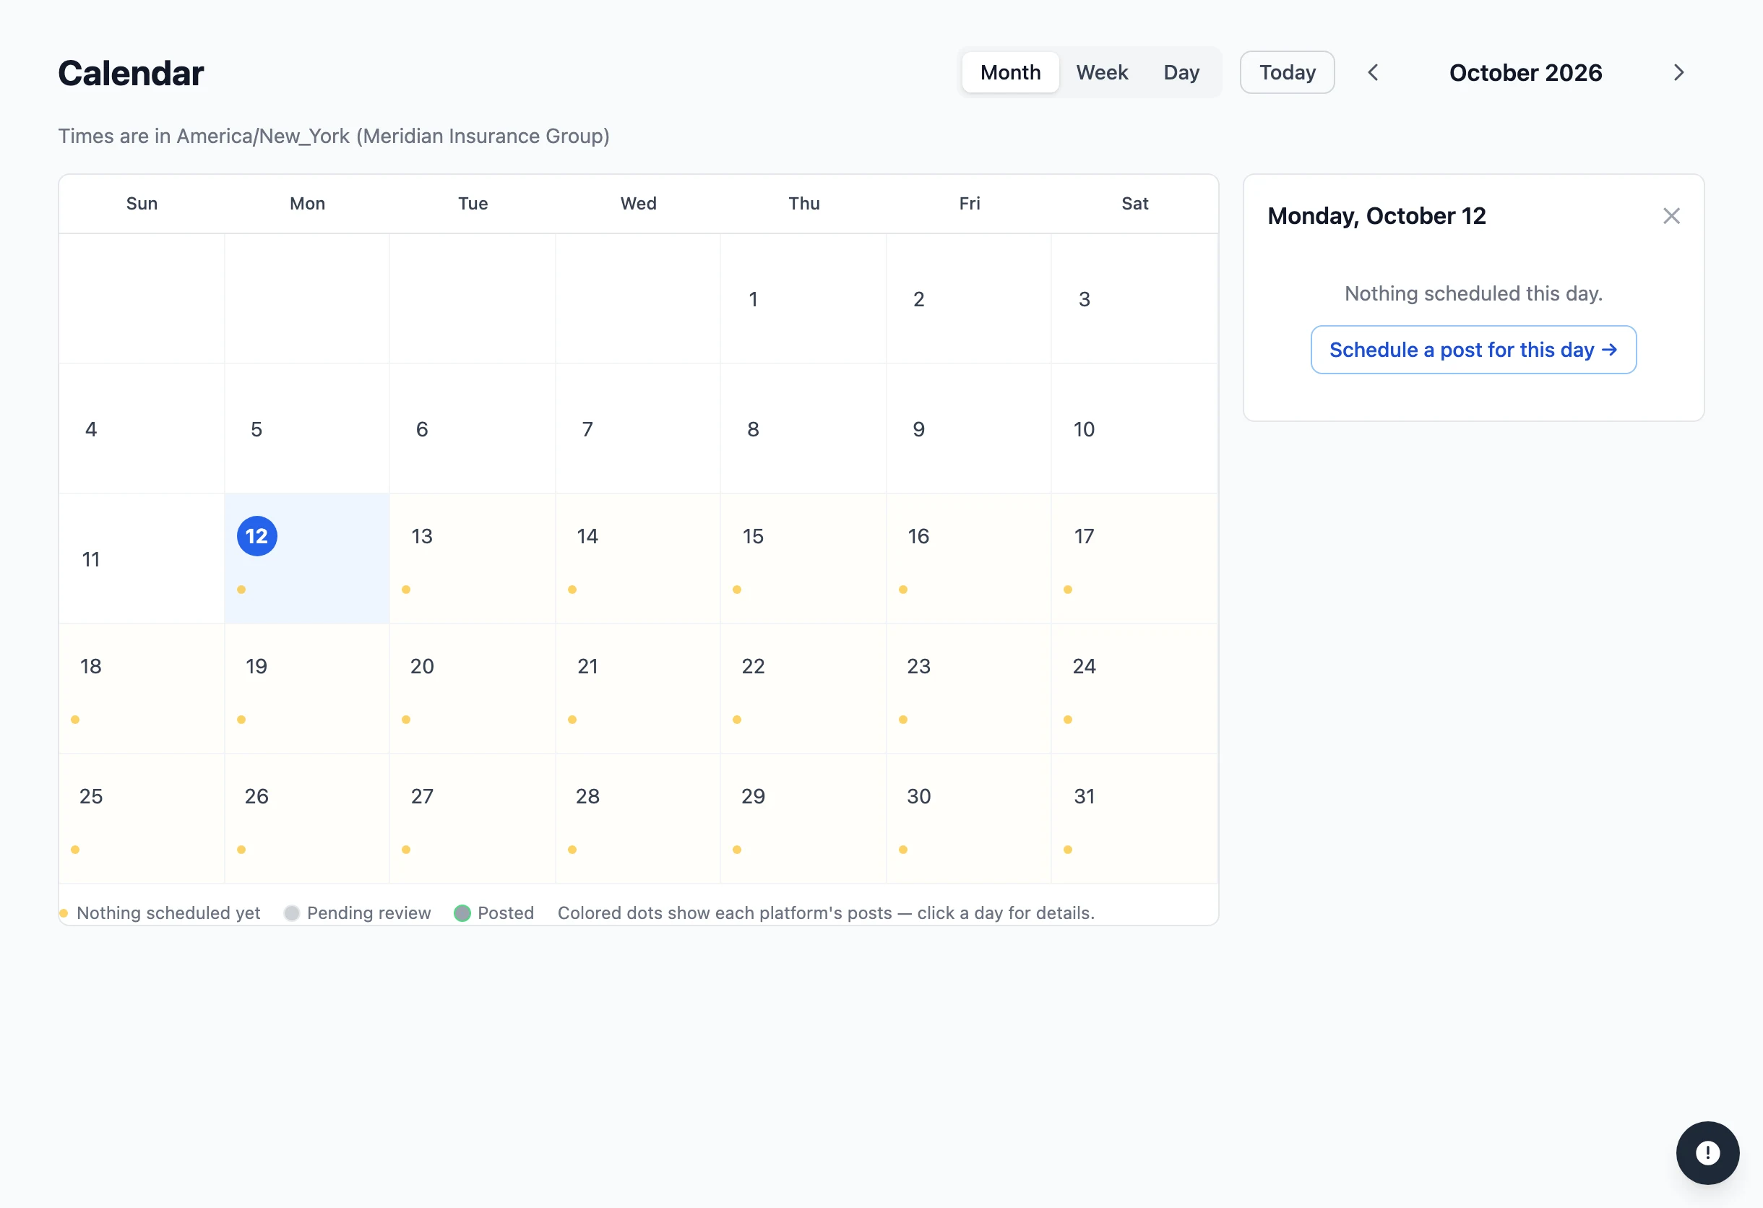Select day 20 in the grid
Viewport: 1763px width, 1208px height.
pyautogui.click(x=473, y=689)
